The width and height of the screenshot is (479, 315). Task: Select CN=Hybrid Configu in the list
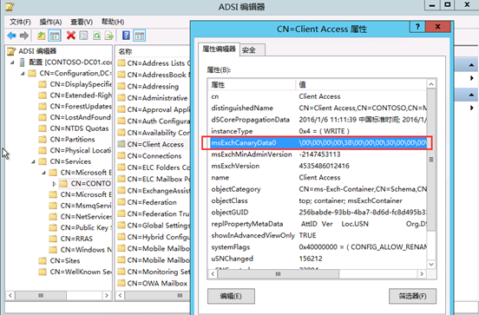(159, 237)
